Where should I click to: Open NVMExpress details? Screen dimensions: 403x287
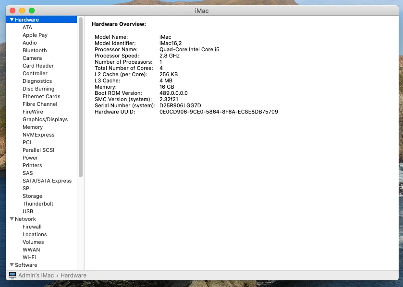[x=39, y=135]
